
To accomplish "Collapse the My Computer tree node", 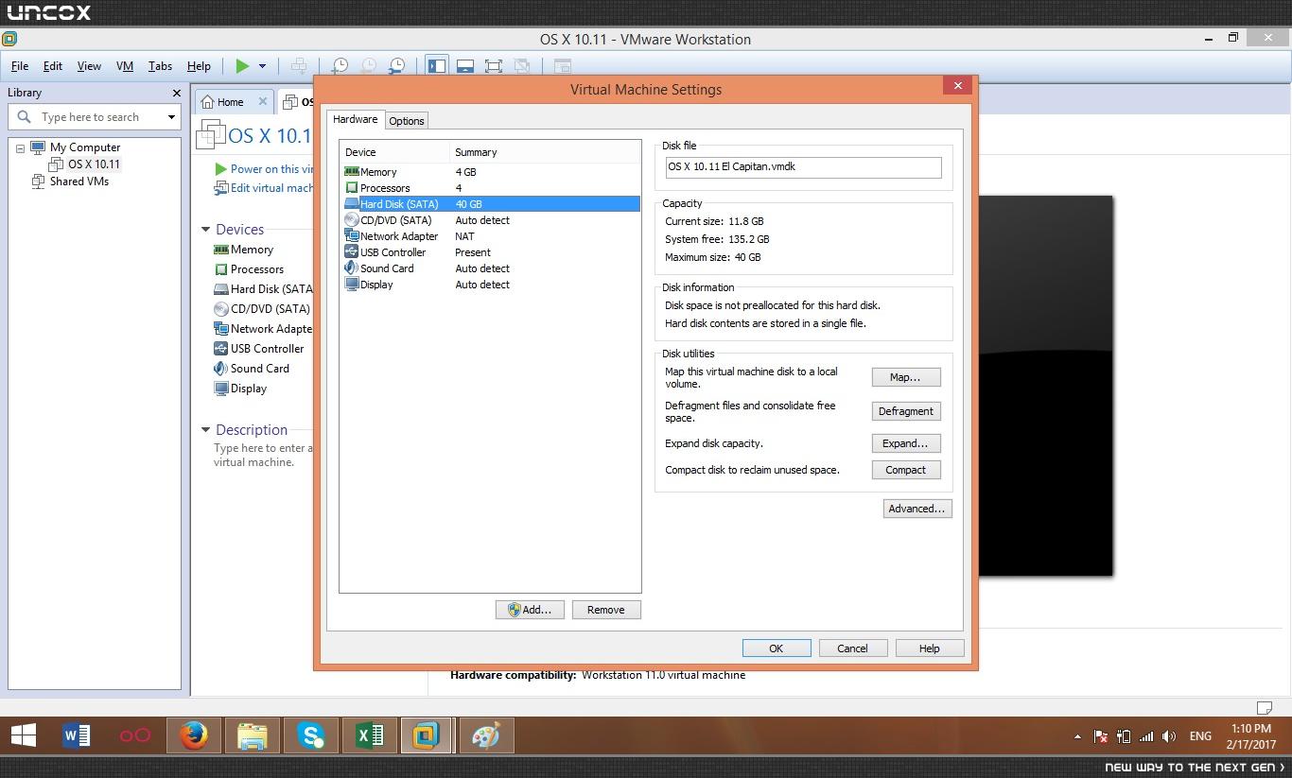I will click(x=20, y=148).
